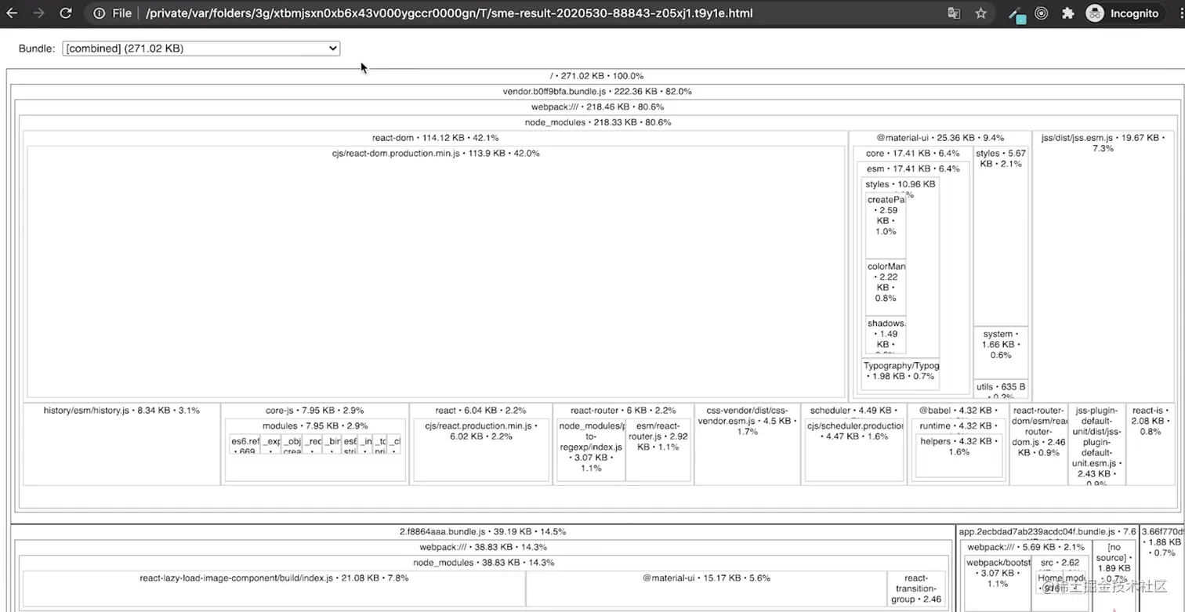Select 'react-is • 2.08 KB' block
This screenshot has height=612, width=1185.
coord(1151,444)
